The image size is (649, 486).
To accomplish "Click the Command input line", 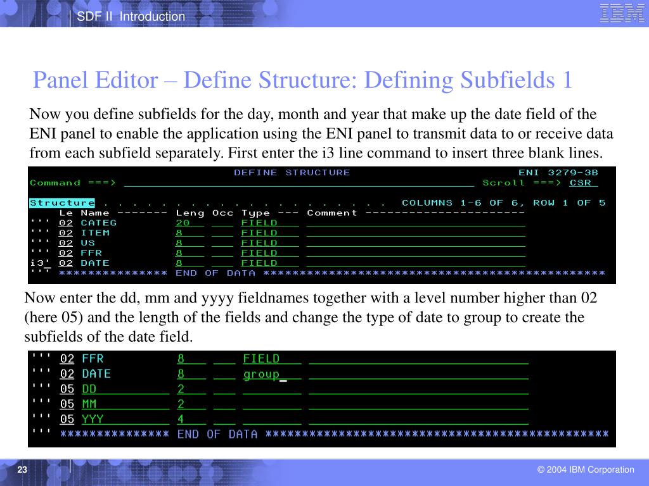I will (x=299, y=183).
